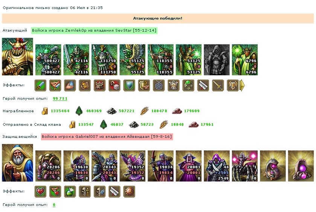Open the green gem ring effect icon
The height and width of the screenshot is (212, 316).
click(188, 85)
